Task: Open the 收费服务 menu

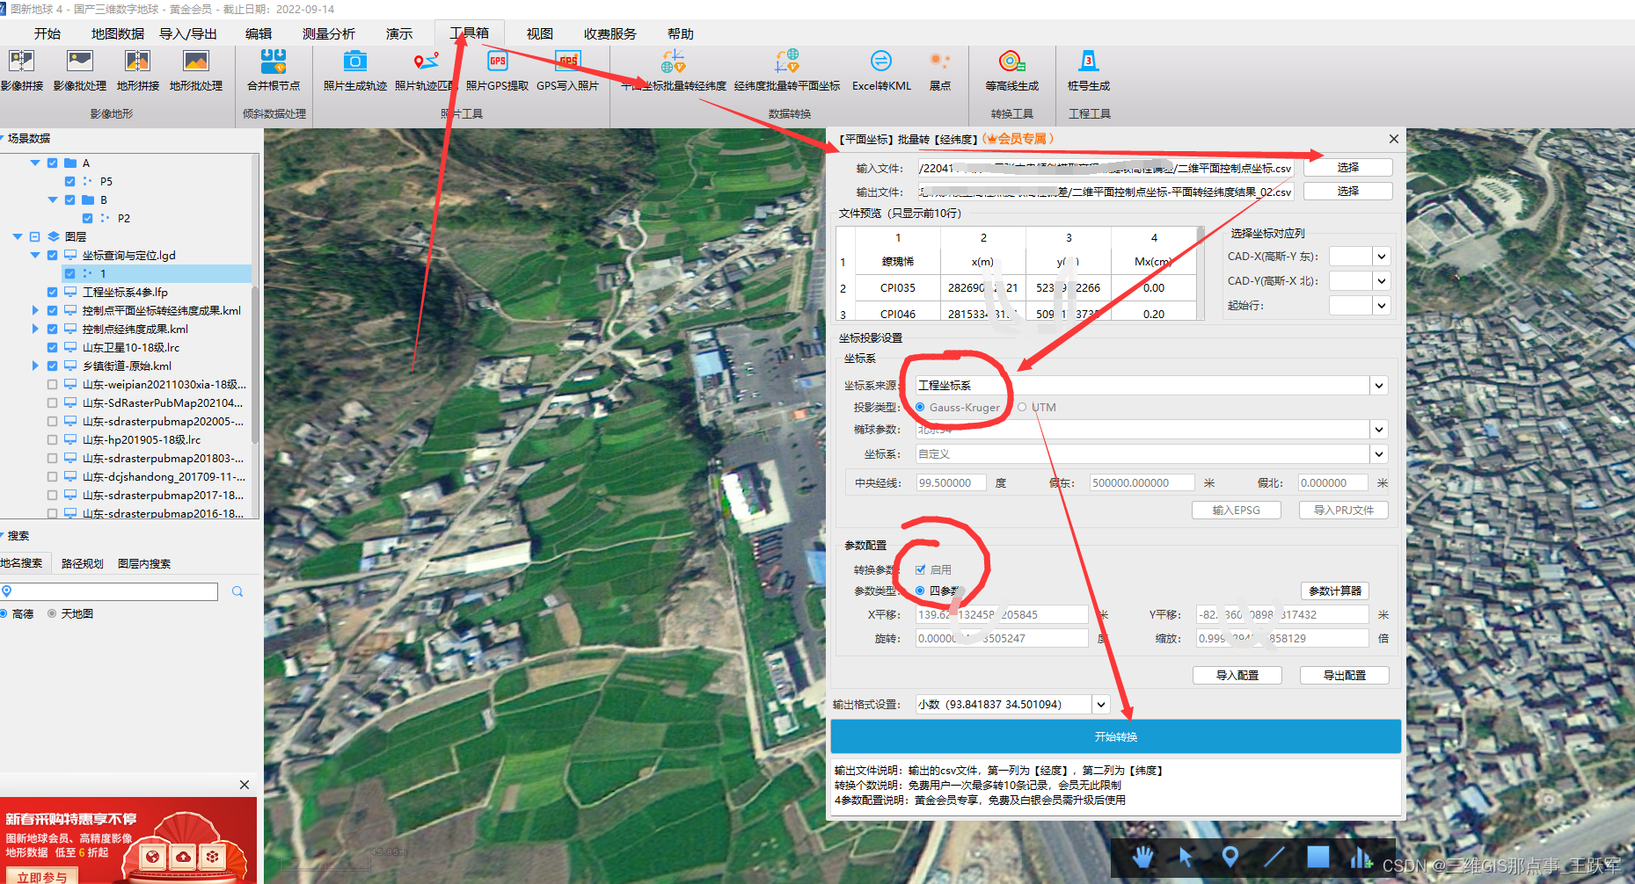Action: tap(610, 33)
